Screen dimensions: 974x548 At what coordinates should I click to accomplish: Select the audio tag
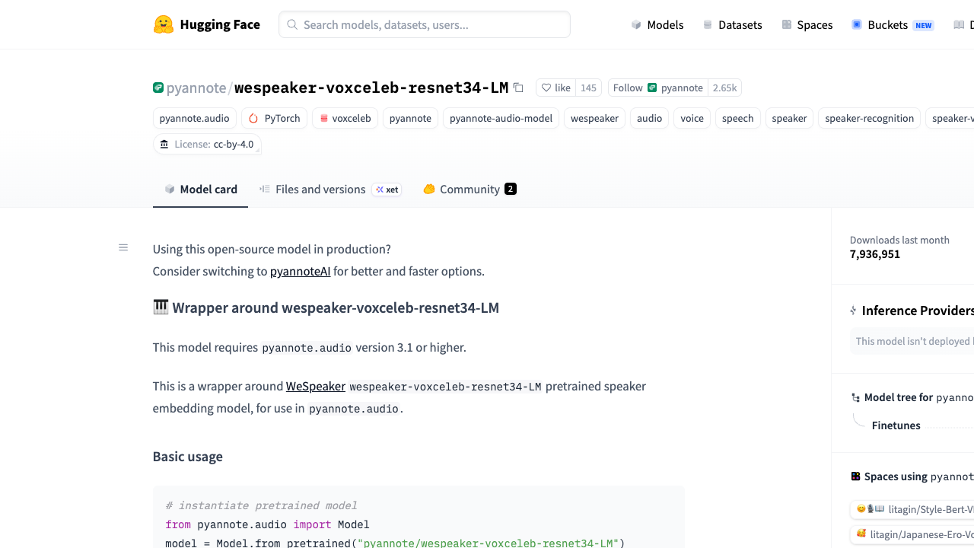click(x=649, y=118)
